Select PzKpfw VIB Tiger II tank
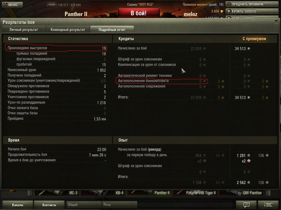 coord(195,193)
